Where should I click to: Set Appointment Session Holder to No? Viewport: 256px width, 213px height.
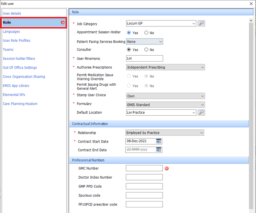[x=146, y=33]
